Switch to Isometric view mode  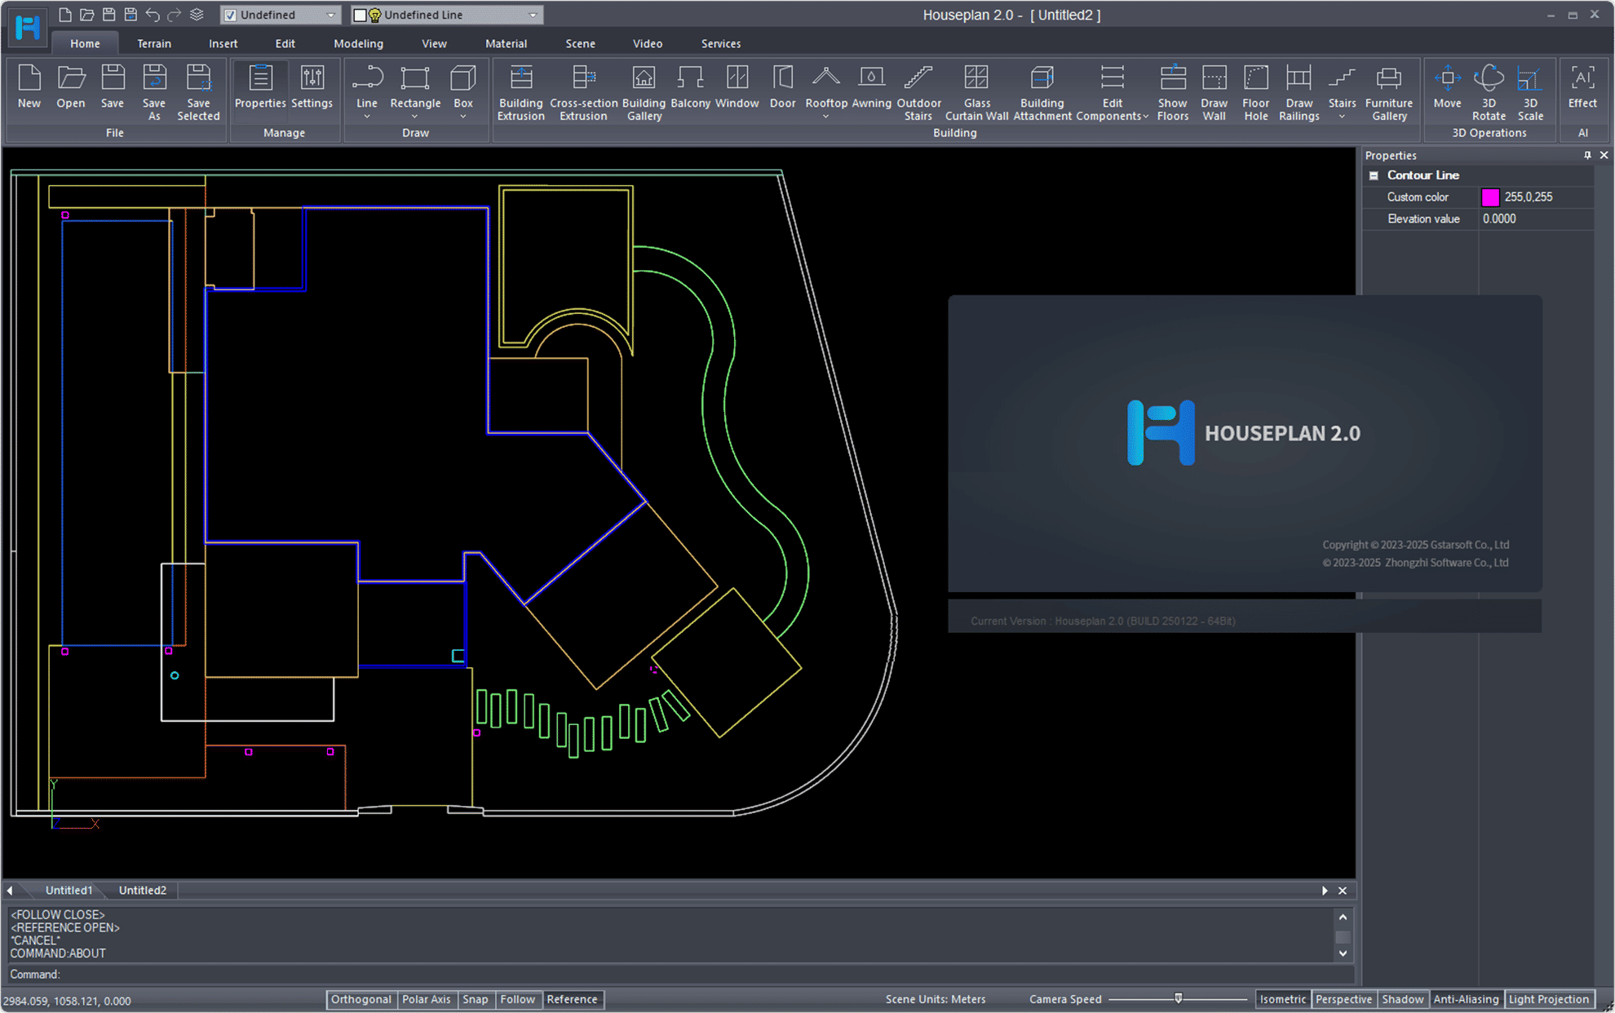click(x=1283, y=999)
